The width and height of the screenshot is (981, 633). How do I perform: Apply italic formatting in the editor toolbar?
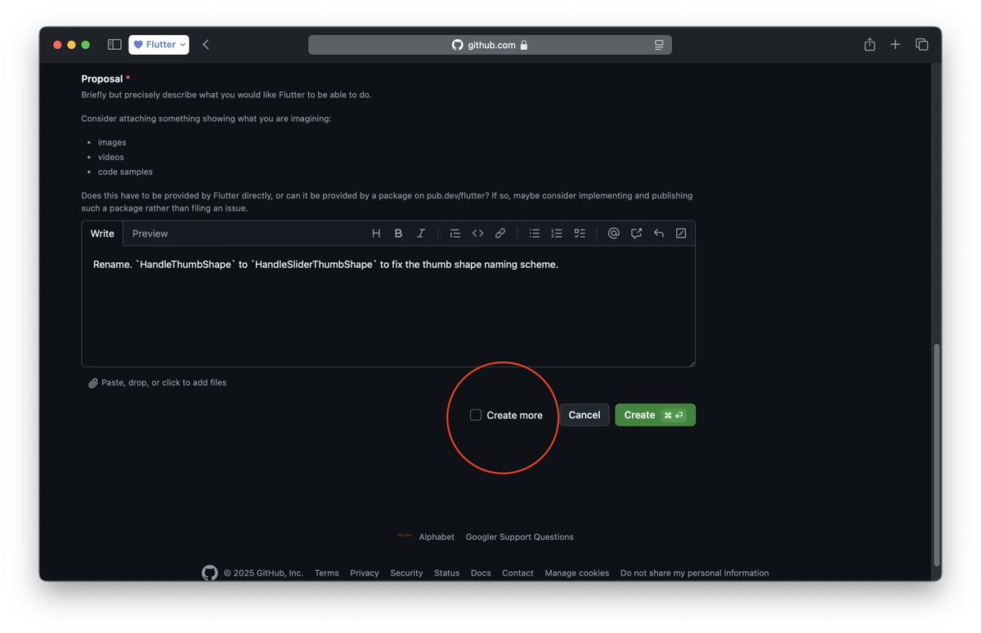[x=421, y=234]
